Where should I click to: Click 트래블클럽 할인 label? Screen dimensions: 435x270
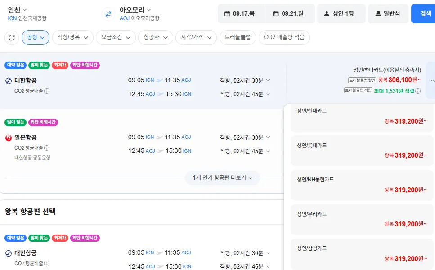362,80
